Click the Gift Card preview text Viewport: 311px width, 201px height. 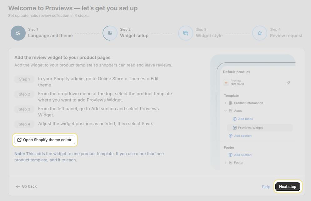(x=237, y=84)
